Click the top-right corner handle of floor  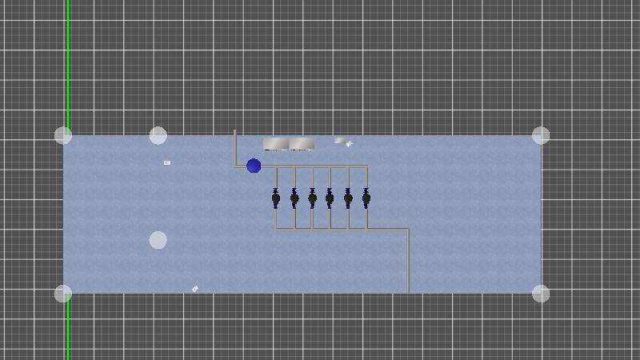[x=541, y=135]
